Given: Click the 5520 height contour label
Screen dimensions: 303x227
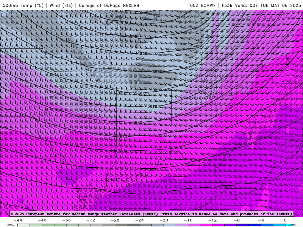Looking at the screenshot, I should [142, 54].
